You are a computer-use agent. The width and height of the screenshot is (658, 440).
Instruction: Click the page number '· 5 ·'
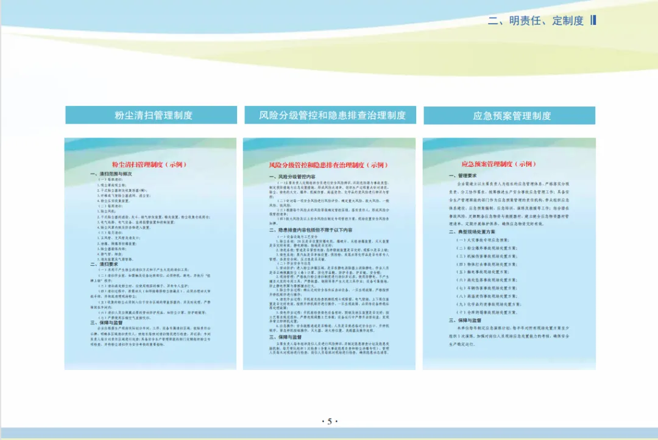(330, 421)
